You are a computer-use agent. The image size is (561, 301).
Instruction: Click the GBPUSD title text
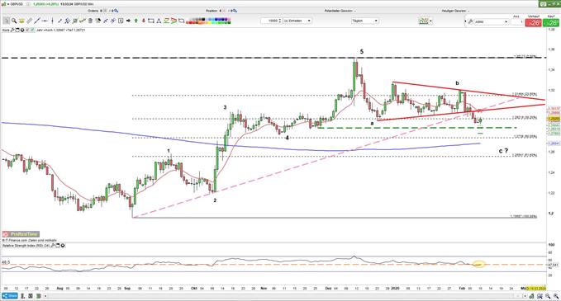point(17,4)
